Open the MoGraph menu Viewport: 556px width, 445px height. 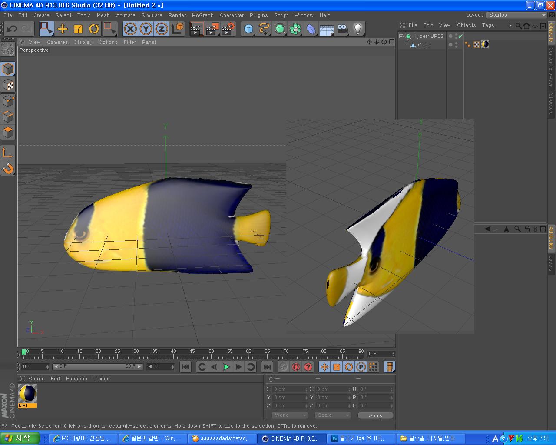203,15
